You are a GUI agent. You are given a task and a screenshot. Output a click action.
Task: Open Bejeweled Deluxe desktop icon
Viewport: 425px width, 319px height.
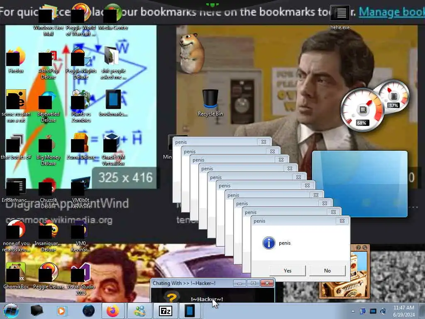coord(48,106)
